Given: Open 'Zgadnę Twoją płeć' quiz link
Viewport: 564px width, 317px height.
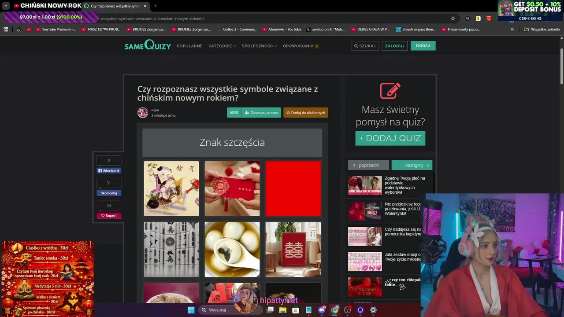Looking at the screenshot, I should [387, 185].
